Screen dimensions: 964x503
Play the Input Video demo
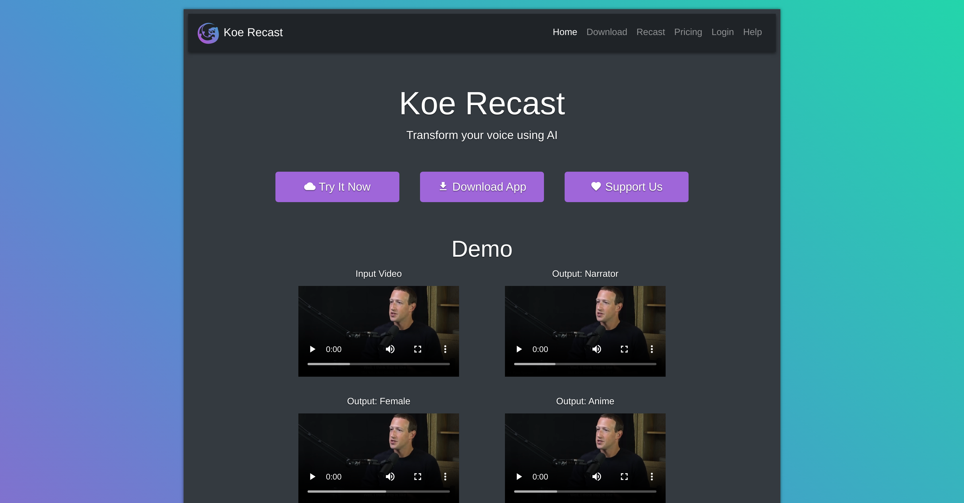pyautogui.click(x=312, y=349)
